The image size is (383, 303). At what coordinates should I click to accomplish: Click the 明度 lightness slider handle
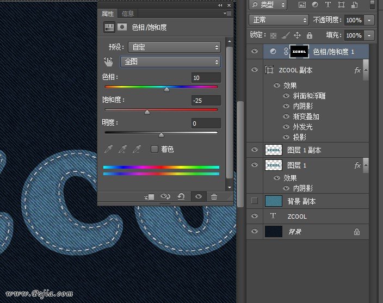click(161, 135)
